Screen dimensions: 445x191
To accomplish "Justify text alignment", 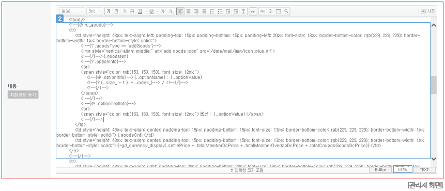I will [x=204, y=11].
